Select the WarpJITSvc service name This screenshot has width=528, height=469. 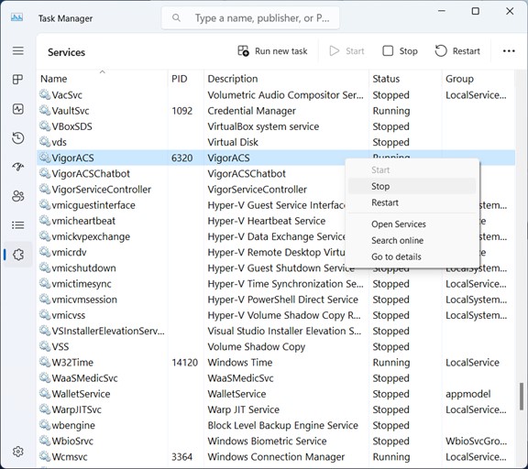tap(76, 409)
